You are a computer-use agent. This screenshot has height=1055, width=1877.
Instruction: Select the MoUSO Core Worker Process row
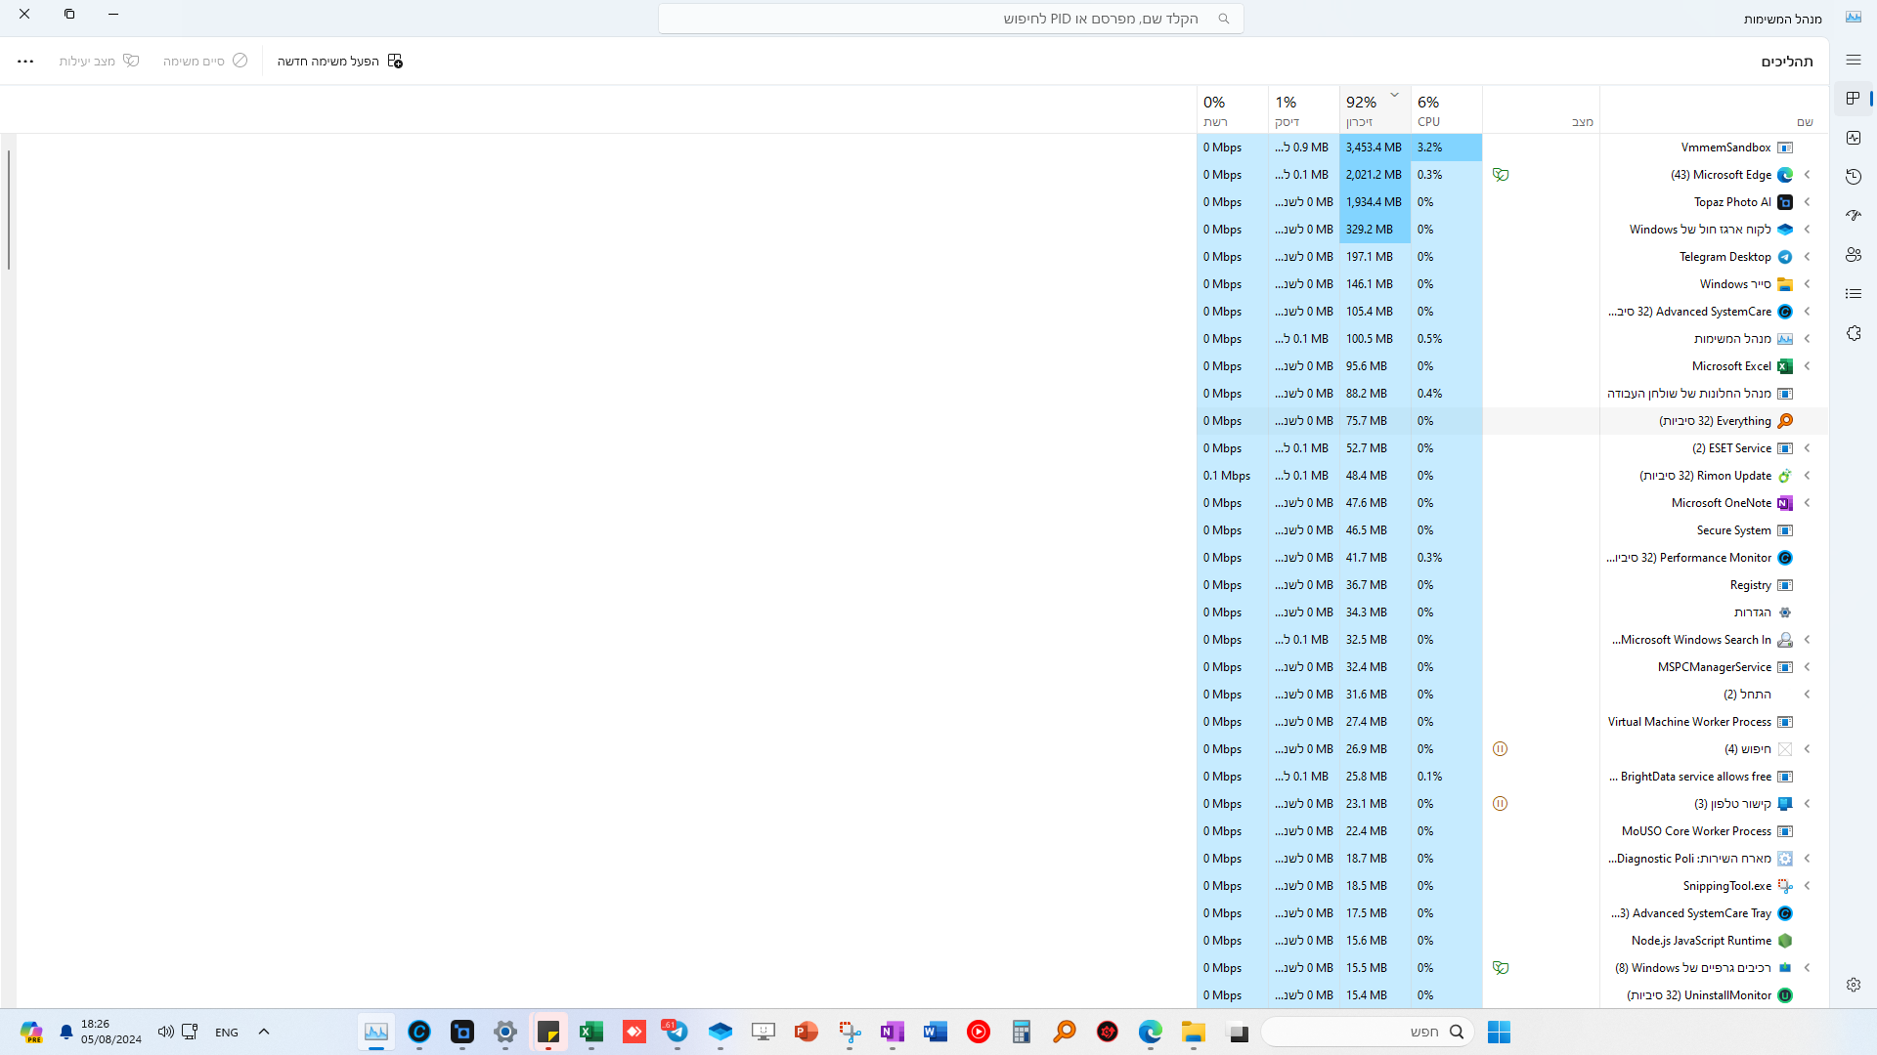click(x=1512, y=831)
